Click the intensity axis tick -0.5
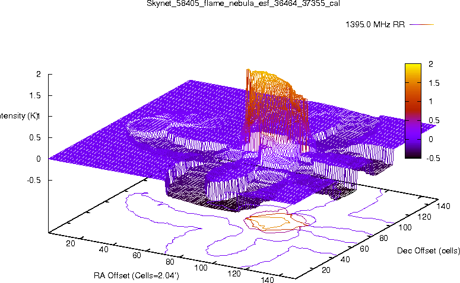The image size is (460, 283). (34, 180)
